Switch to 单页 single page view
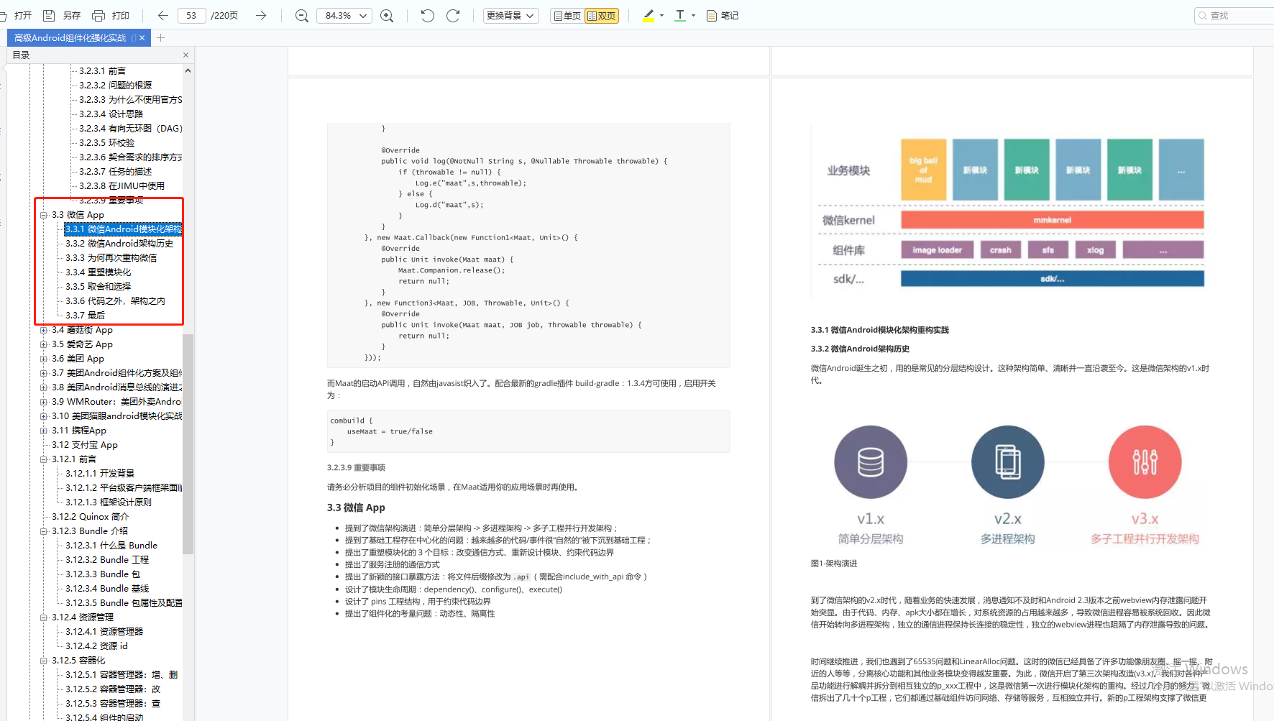Screen dimensions: 1274x721 567,15
